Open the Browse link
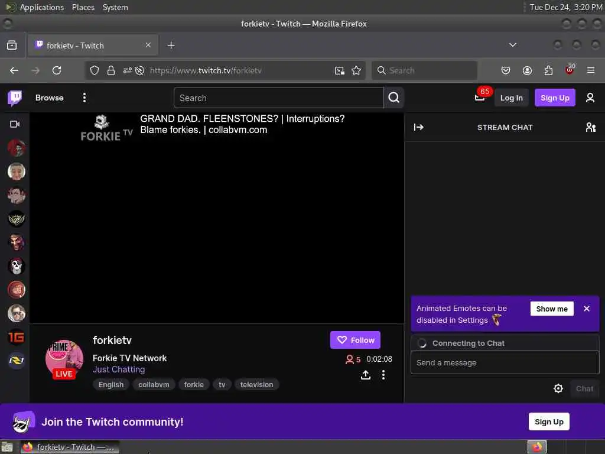This screenshot has width=605, height=454. [x=50, y=98]
